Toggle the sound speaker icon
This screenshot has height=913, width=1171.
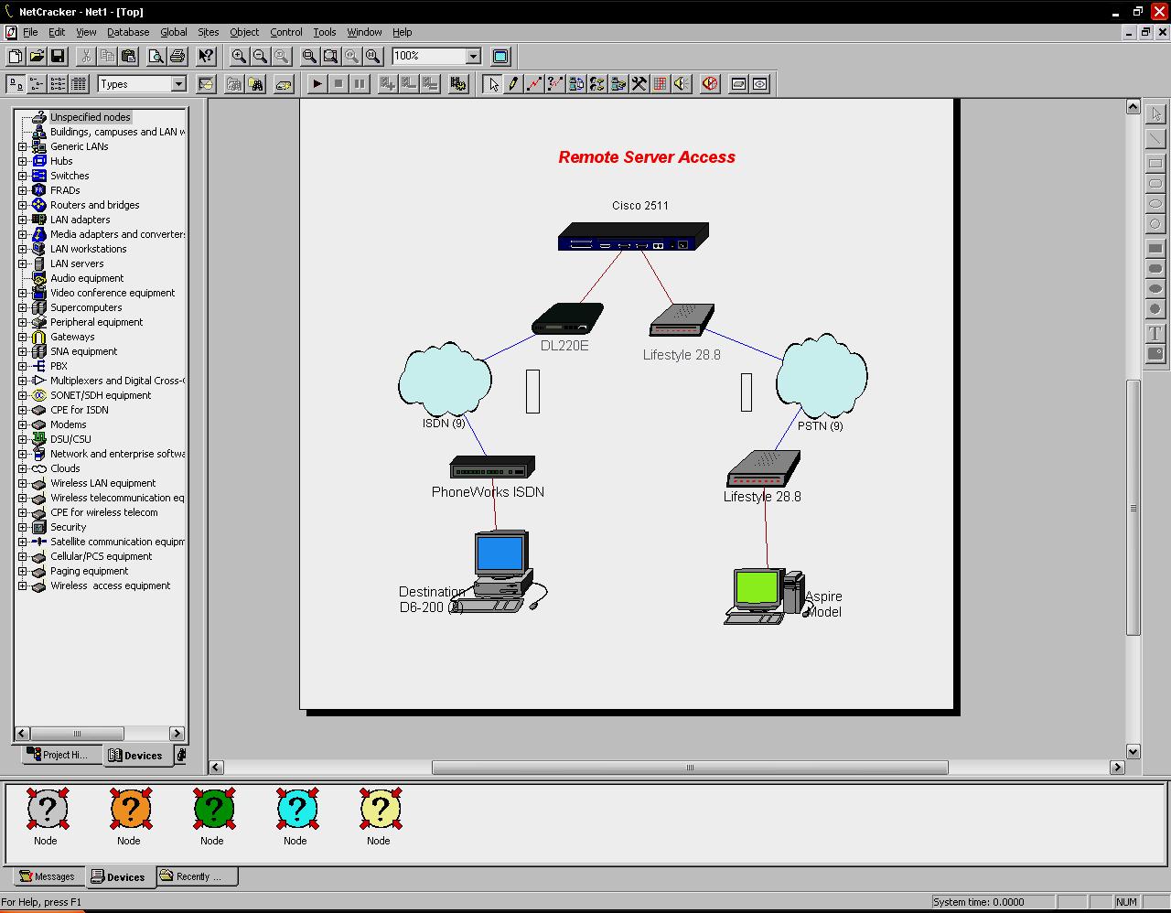pyautogui.click(x=682, y=84)
